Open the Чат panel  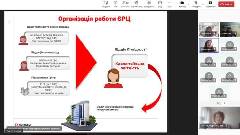pos(116,4)
